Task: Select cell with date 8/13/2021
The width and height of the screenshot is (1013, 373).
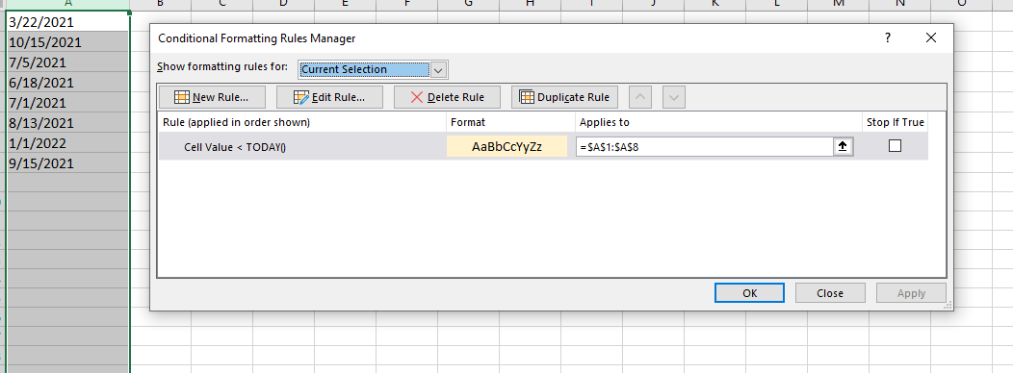Action: pos(67,123)
